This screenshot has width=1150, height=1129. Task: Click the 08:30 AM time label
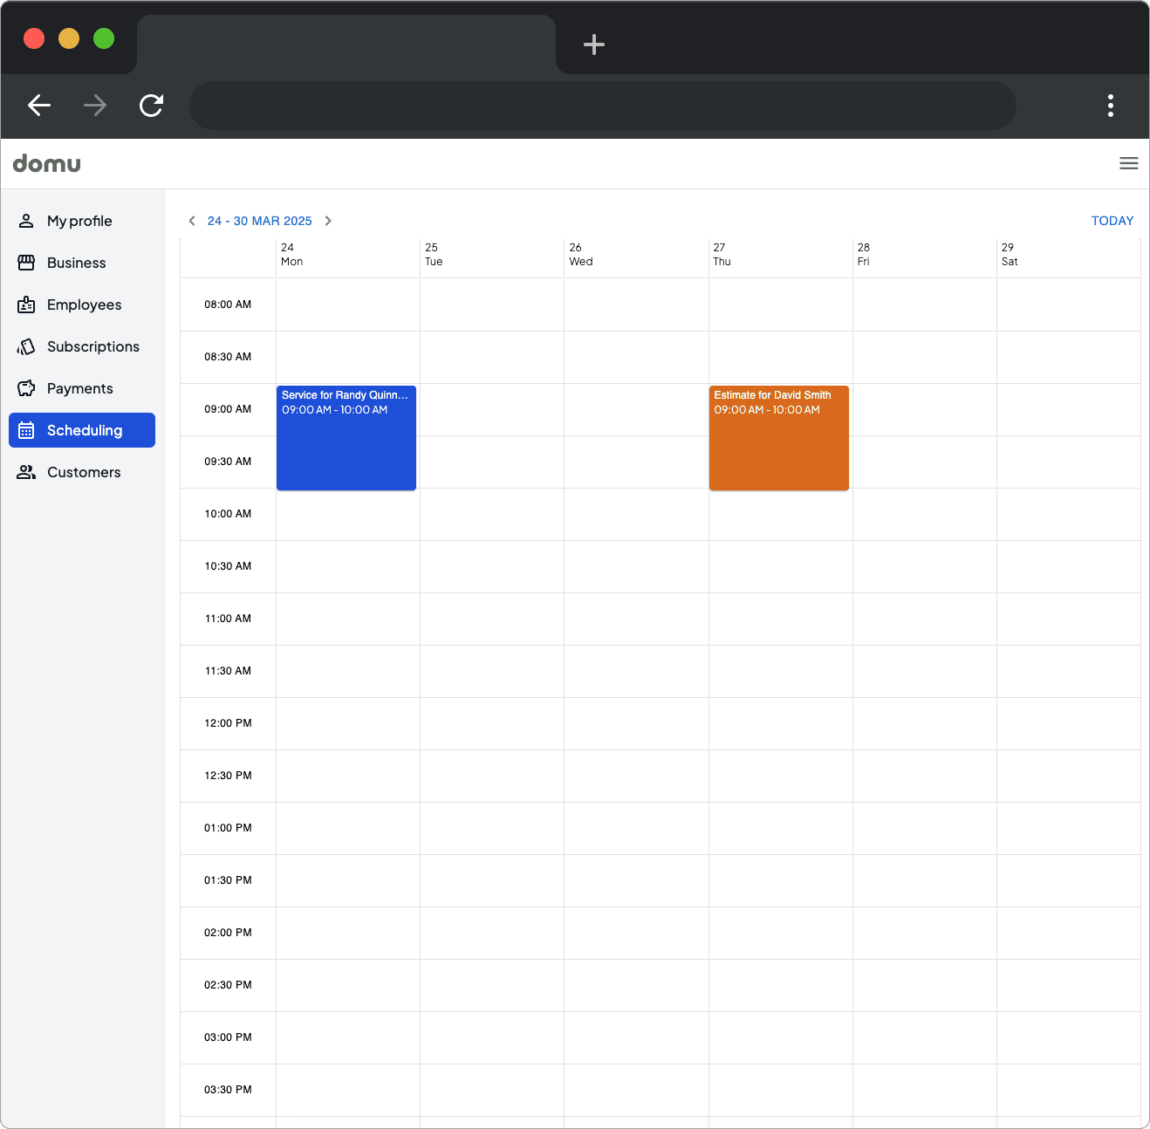tap(228, 357)
